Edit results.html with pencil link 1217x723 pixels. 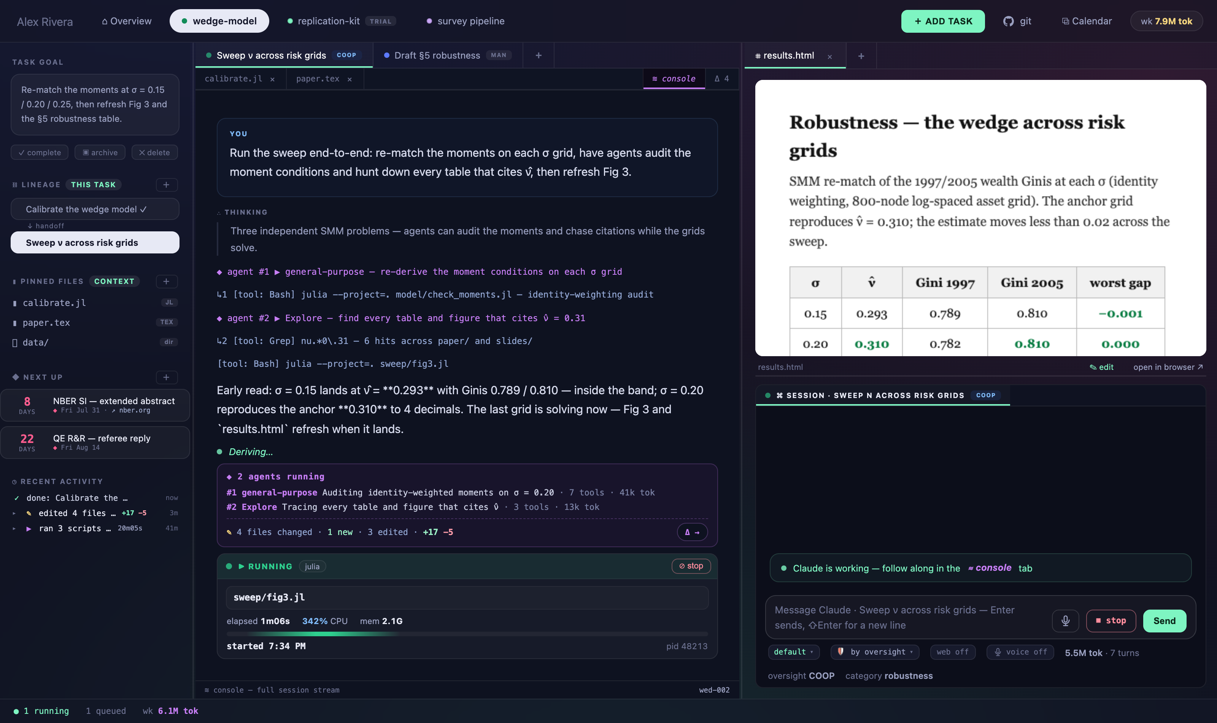(x=1101, y=367)
